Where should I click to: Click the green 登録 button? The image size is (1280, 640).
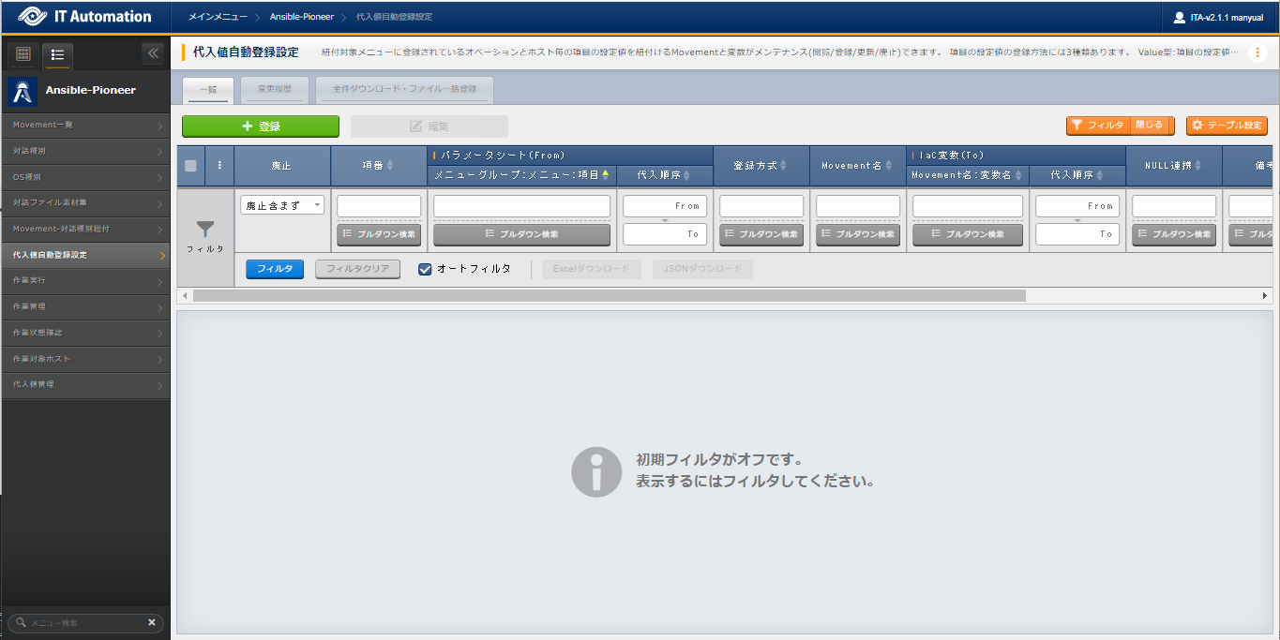[x=261, y=127]
